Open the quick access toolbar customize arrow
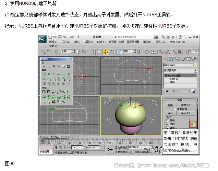The width and height of the screenshot is (218, 171). 79,37
